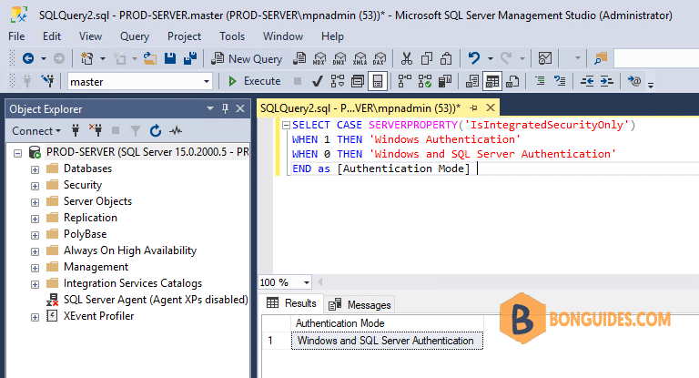Screen dimensions: 699x378
Task: Switch to the Messages tab
Action: (360, 305)
